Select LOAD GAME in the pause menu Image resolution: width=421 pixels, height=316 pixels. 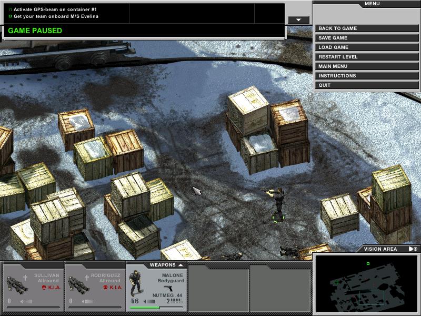[x=367, y=47]
